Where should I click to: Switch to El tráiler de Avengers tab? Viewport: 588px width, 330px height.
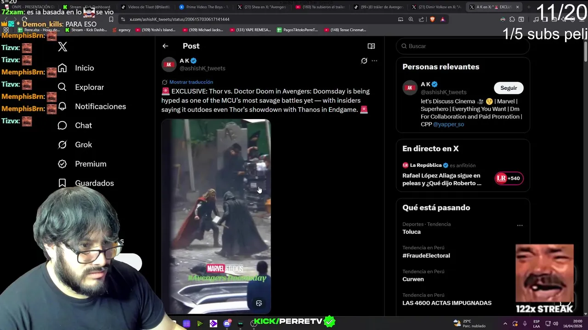tap(378, 7)
